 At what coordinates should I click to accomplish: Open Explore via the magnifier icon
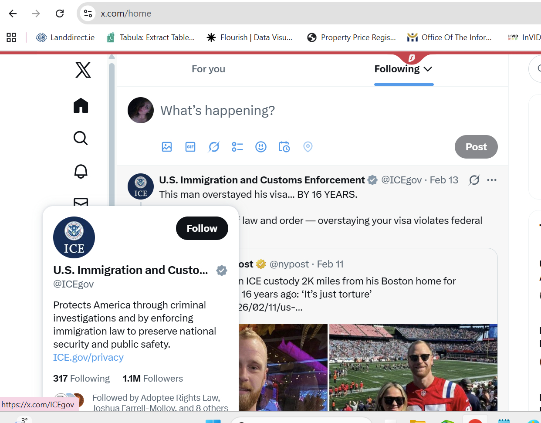[81, 138]
